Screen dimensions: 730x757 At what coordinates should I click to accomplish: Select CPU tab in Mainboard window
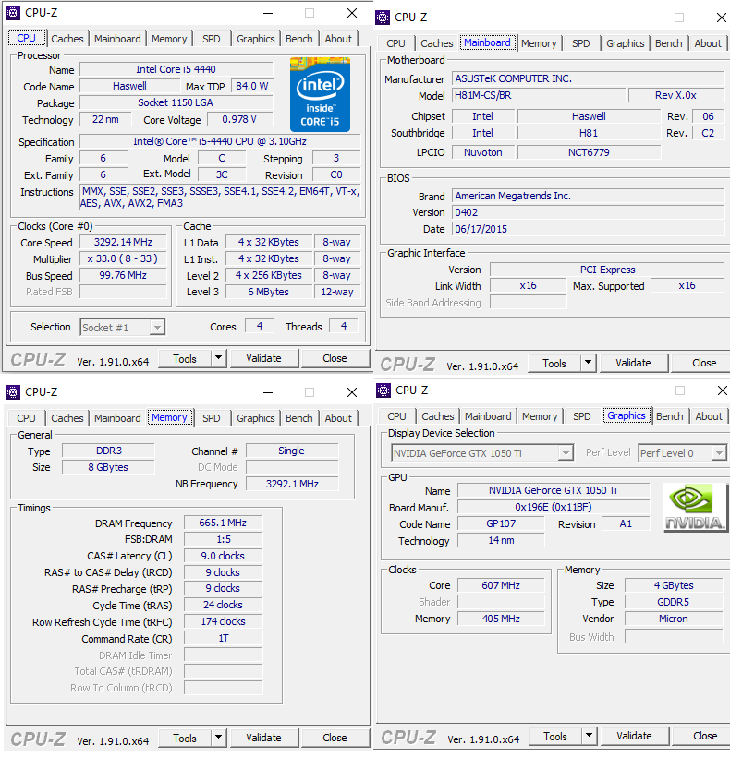tap(395, 43)
